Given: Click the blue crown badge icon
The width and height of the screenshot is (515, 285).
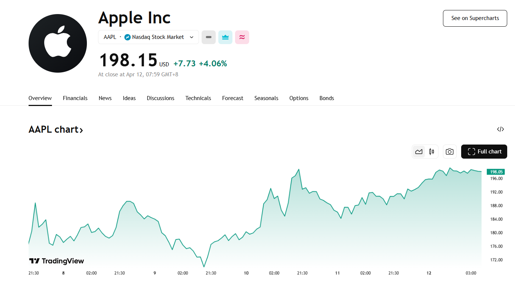Looking at the screenshot, I should pyautogui.click(x=225, y=37).
